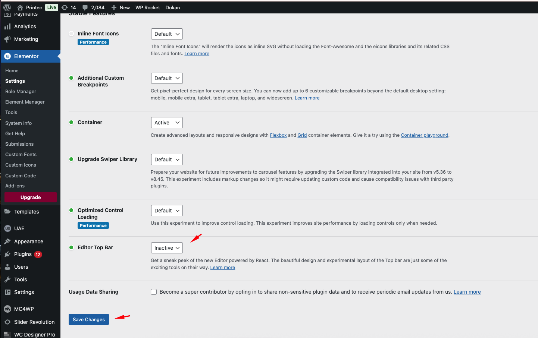The image size is (538, 338).
Task: Open the Additional Custom Breakpoints dropdown
Action: [167, 78]
